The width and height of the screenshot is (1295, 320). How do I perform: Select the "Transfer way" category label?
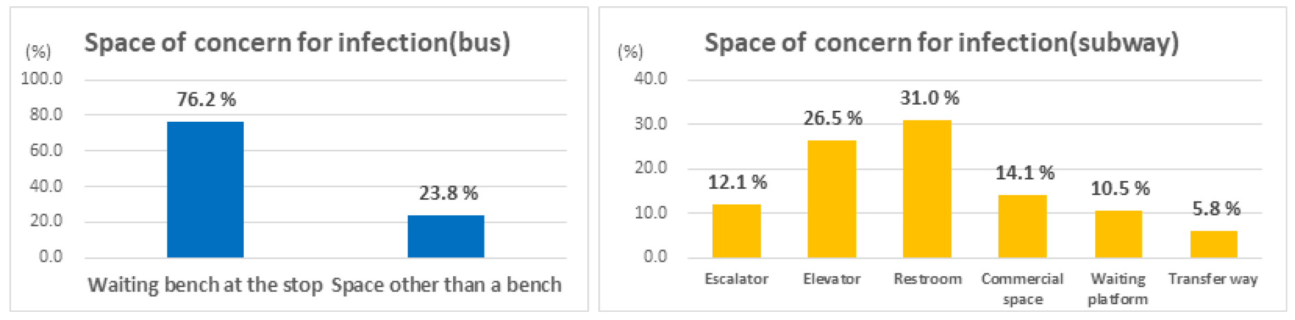[1213, 279]
